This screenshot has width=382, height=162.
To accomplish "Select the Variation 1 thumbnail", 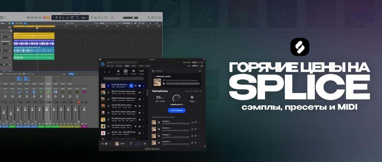I will pos(154,122).
